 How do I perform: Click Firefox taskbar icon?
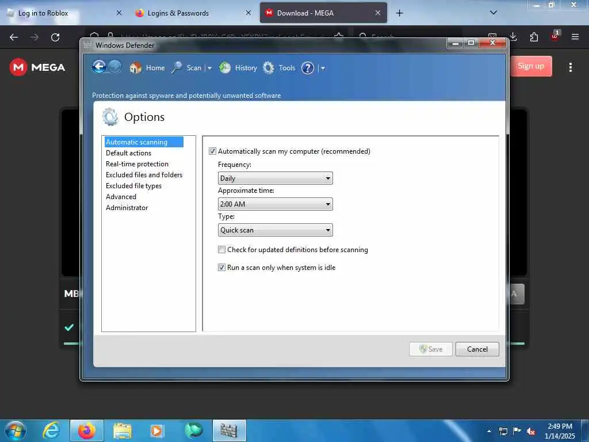pos(87,430)
